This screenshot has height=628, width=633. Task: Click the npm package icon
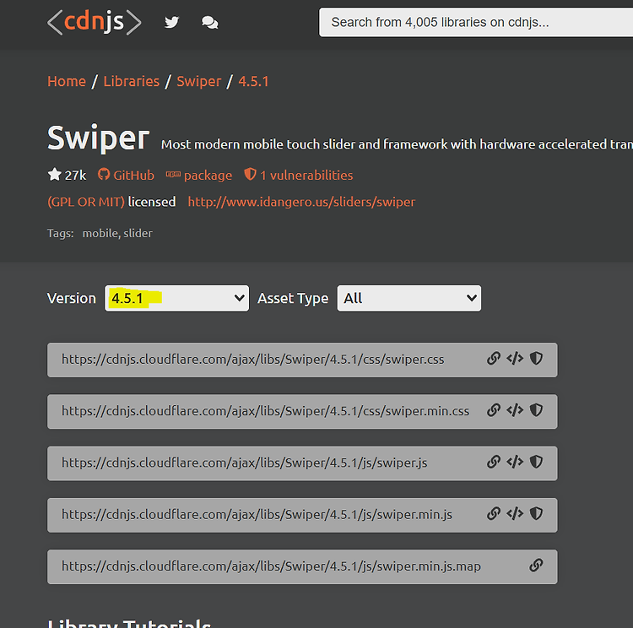[x=173, y=175]
